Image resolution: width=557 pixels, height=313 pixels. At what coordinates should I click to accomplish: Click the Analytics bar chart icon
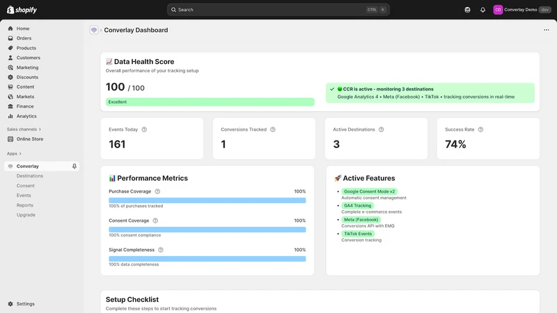click(10, 116)
